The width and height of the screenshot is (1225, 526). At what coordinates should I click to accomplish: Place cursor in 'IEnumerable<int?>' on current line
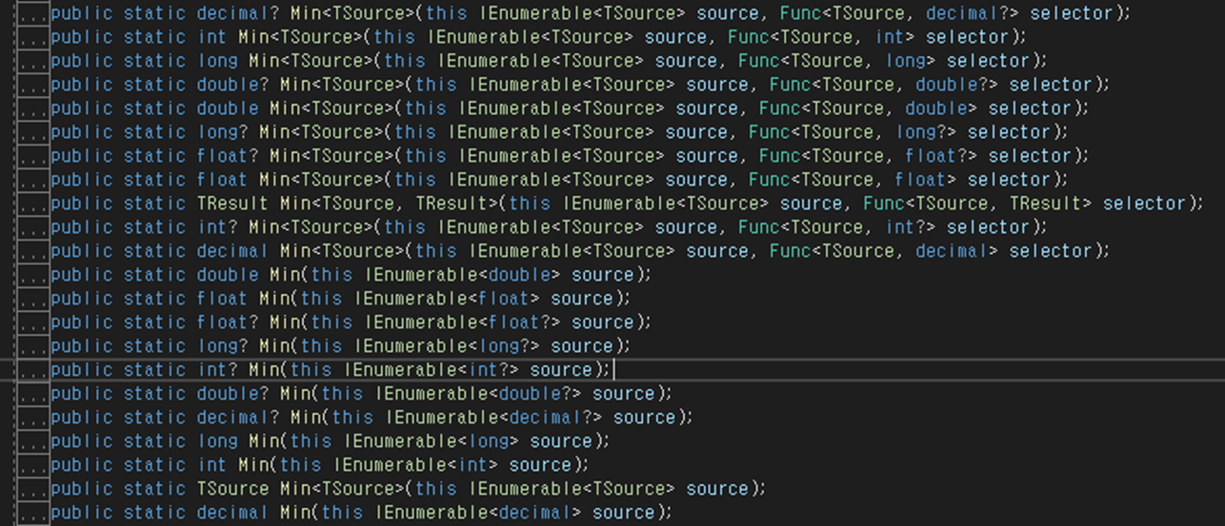coord(432,370)
